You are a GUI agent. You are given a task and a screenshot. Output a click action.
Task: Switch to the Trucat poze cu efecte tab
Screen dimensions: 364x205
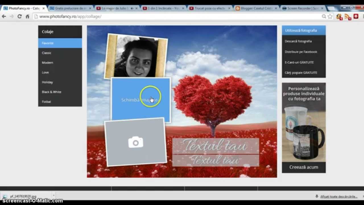click(210, 9)
